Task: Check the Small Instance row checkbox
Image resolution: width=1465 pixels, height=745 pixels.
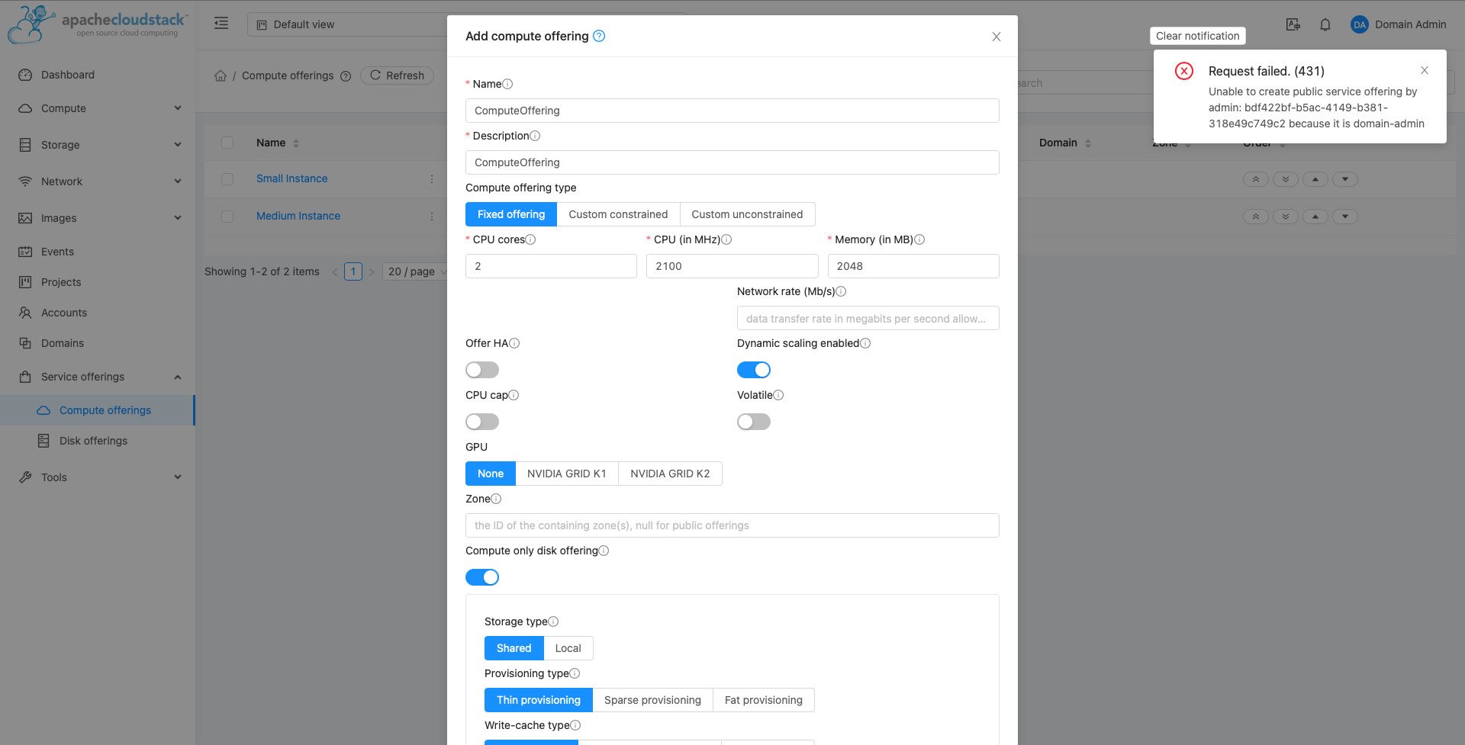Action: tap(227, 178)
